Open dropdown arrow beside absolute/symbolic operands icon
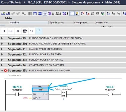Image resolution: width=126 pixels, height=112 pixels. [53, 14]
